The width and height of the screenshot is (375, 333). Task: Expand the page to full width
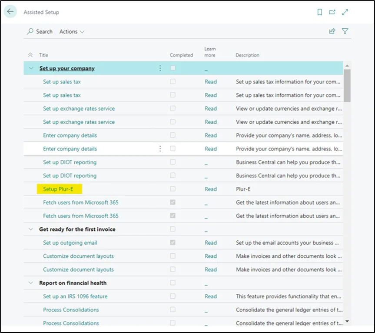click(x=345, y=12)
